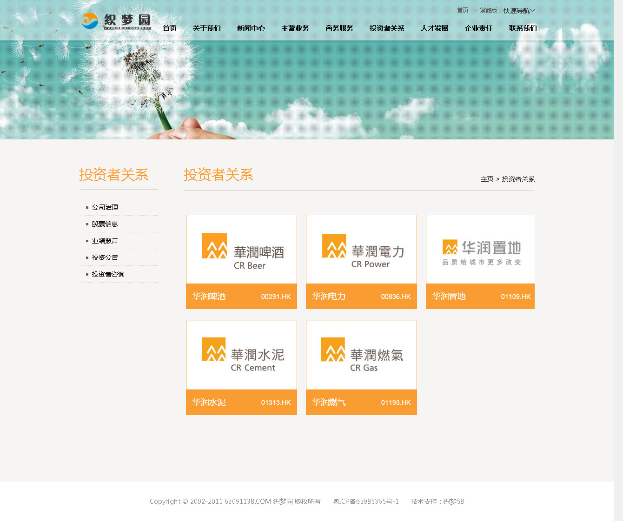Screen dimensions: 623x521
Task: Select 业绩报告 sidebar entry
Action: pos(105,241)
